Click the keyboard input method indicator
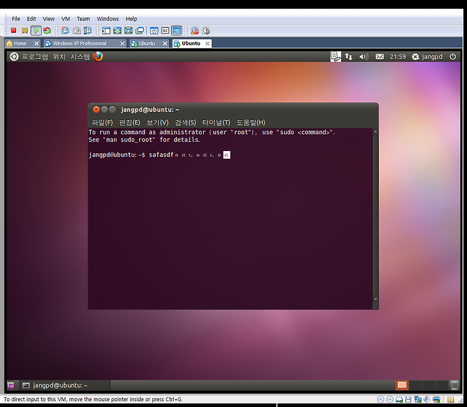Screen dimensions: 467x407 tap(336, 56)
